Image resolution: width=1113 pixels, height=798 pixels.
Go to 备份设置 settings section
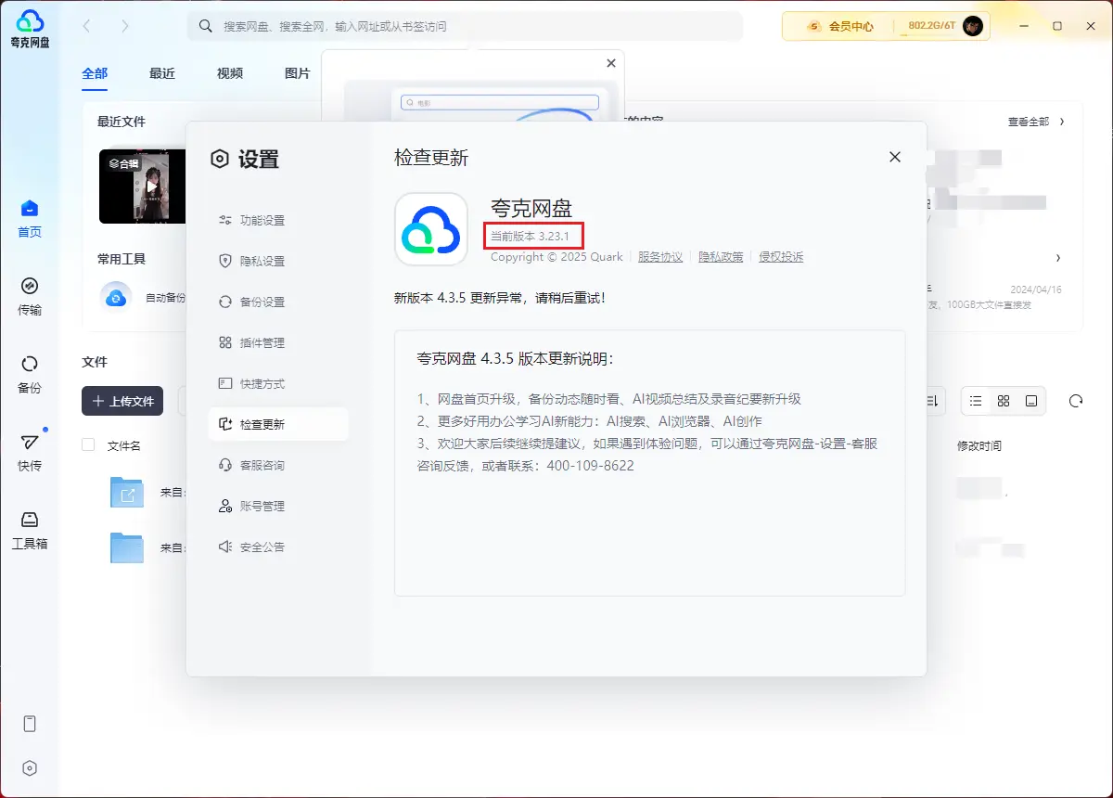tap(278, 302)
